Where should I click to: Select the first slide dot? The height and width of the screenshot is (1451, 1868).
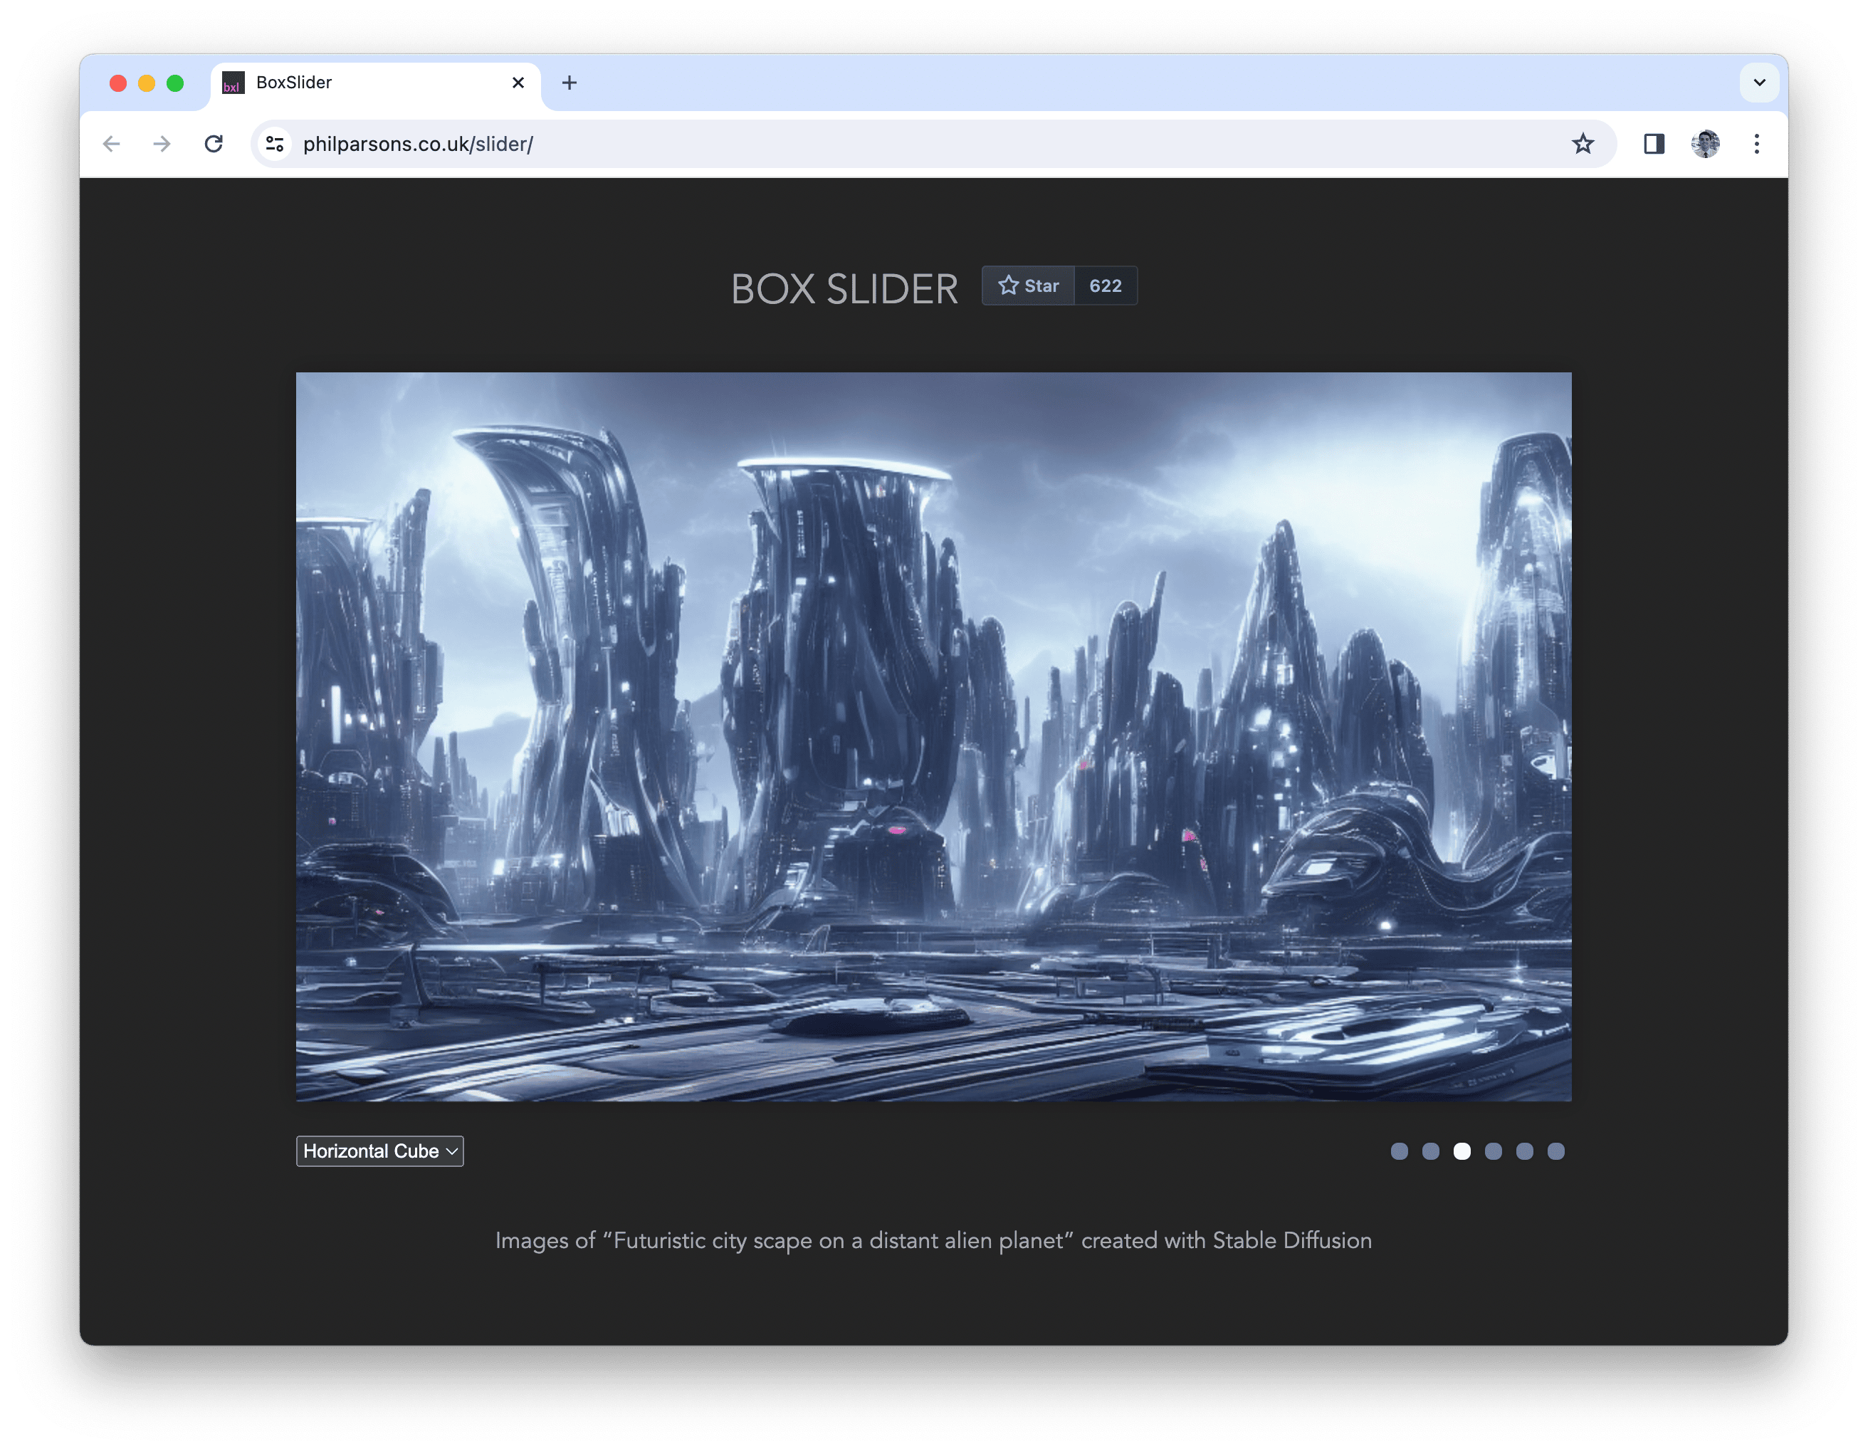tap(1400, 1151)
